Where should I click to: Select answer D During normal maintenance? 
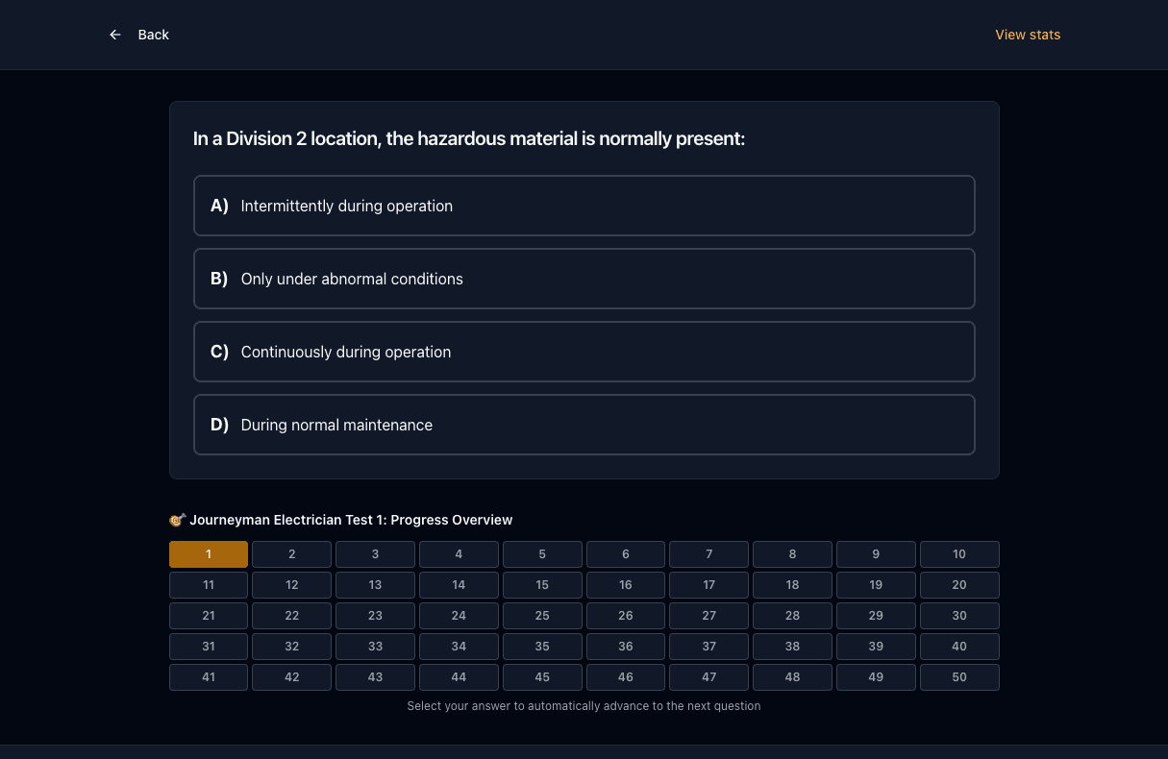coord(584,425)
